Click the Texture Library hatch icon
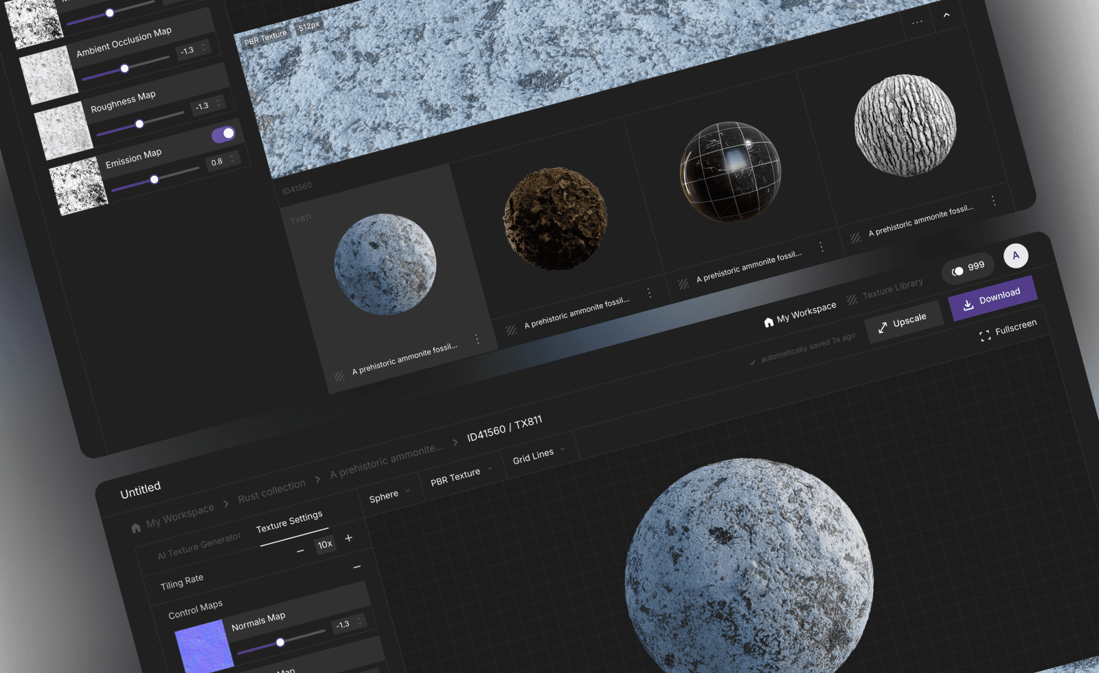Screen dimensions: 1099x673 coord(852,299)
